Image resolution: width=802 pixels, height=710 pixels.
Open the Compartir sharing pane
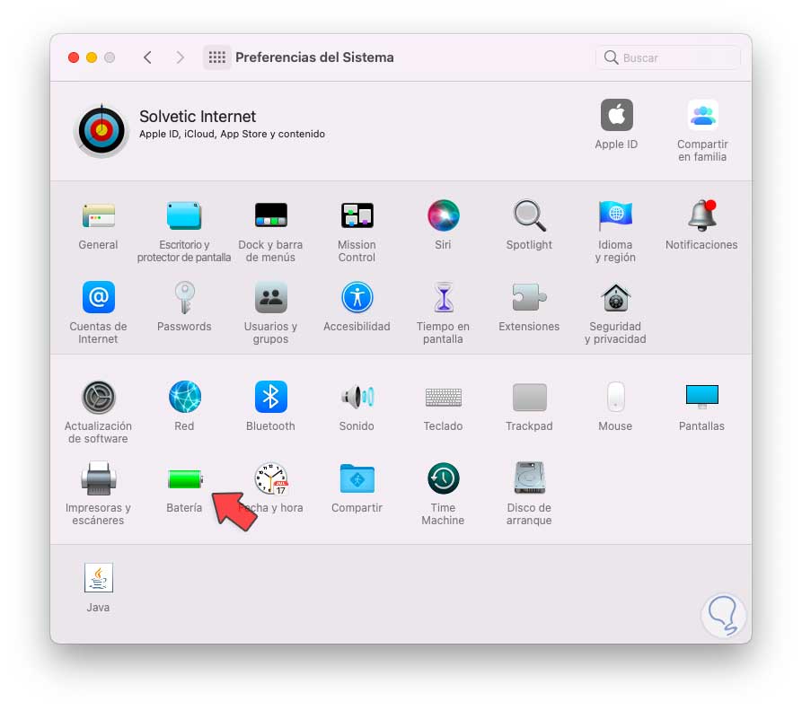(x=357, y=478)
